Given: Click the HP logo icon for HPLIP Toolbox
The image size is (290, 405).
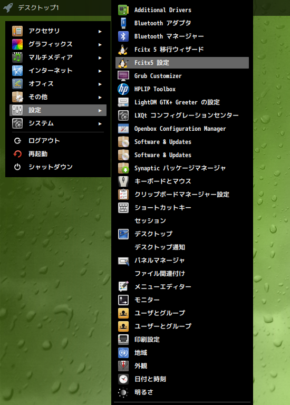Looking at the screenshot, I should [123, 89].
